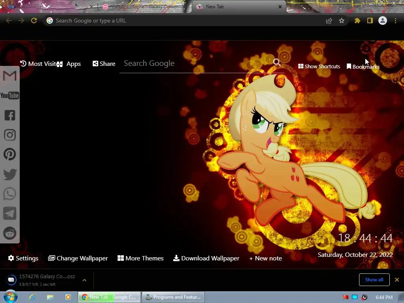The image size is (404, 303).
Task: Click Show Shortcuts
Action: pos(319,66)
